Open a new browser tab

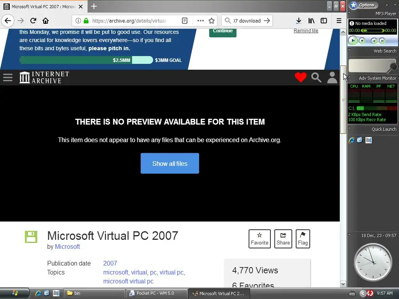pos(94,6)
